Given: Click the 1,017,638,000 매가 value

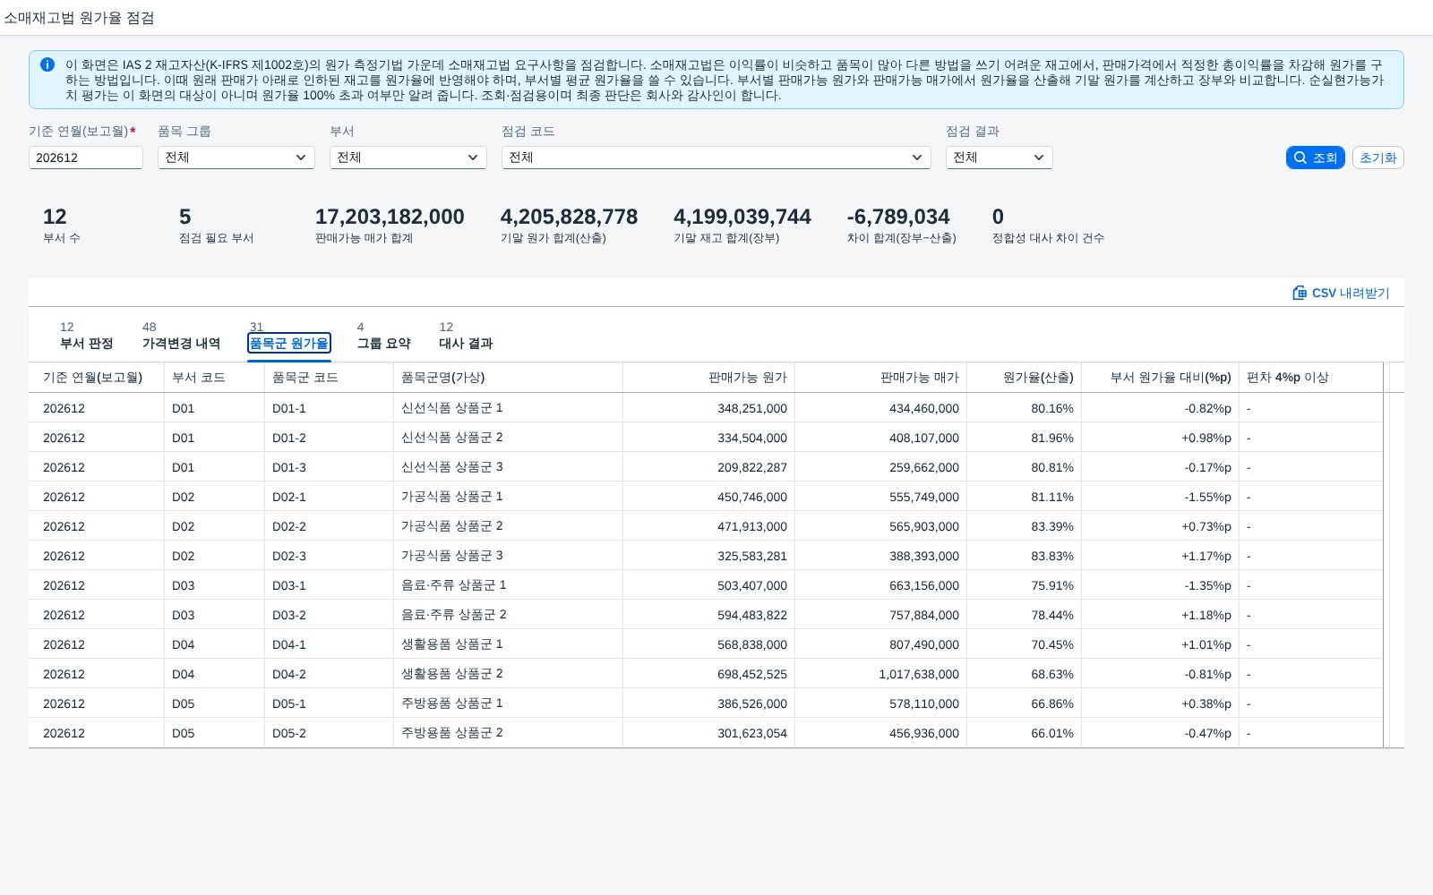Looking at the screenshot, I should pos(919,674).
